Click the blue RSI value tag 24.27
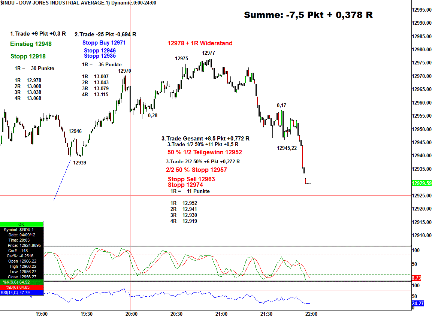 [x=417, y=303]
